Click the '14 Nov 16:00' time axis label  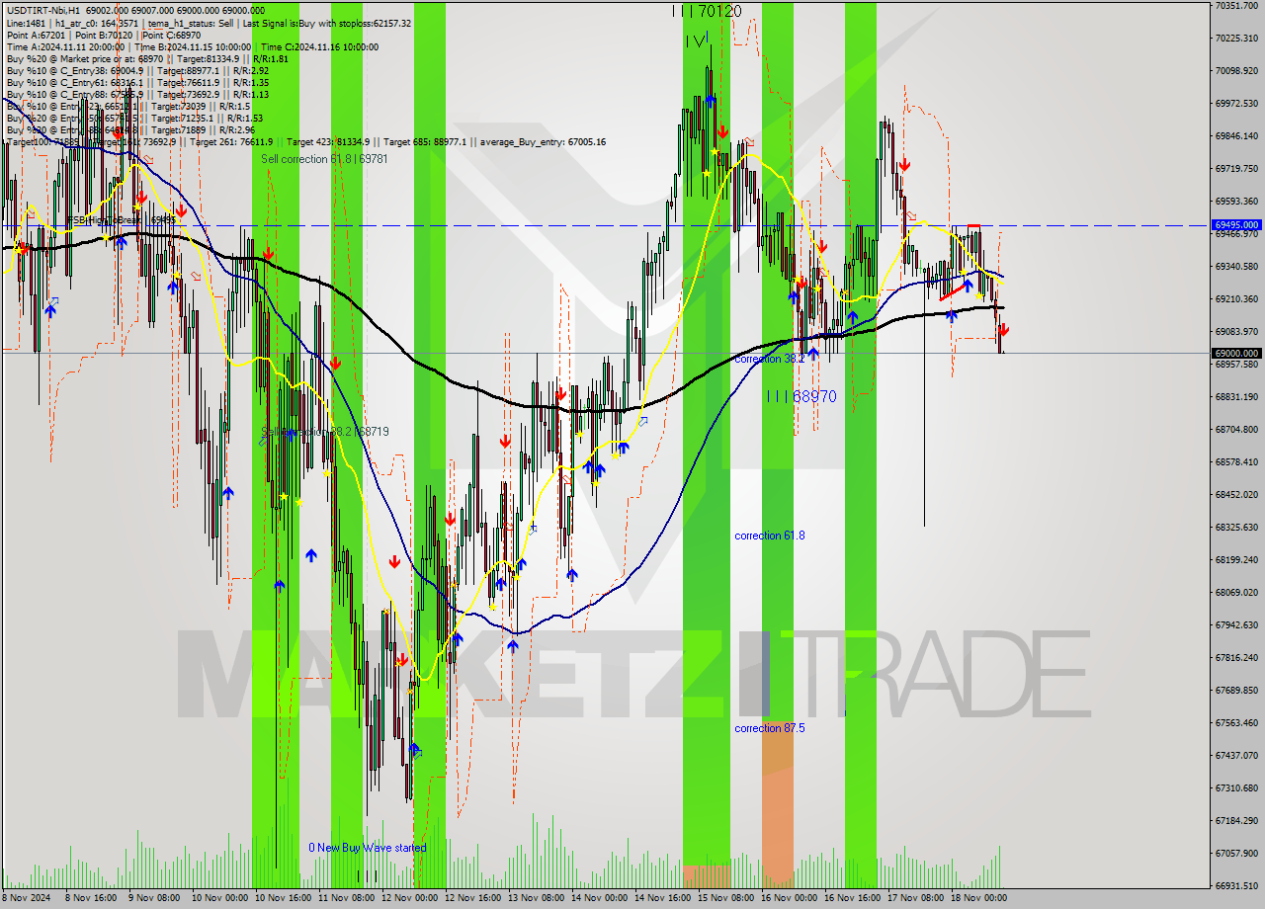click(663, 898)
